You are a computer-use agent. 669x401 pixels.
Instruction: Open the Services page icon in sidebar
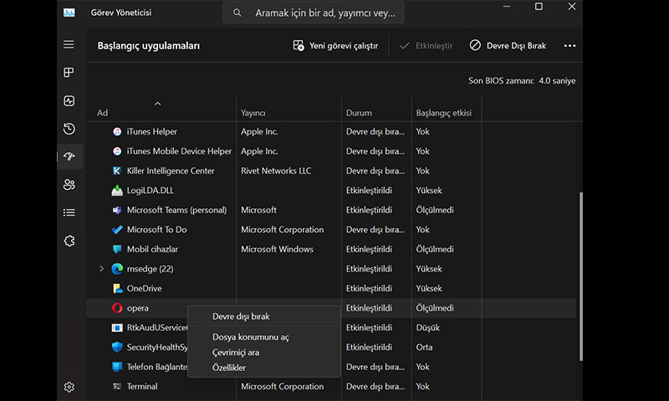69,241
